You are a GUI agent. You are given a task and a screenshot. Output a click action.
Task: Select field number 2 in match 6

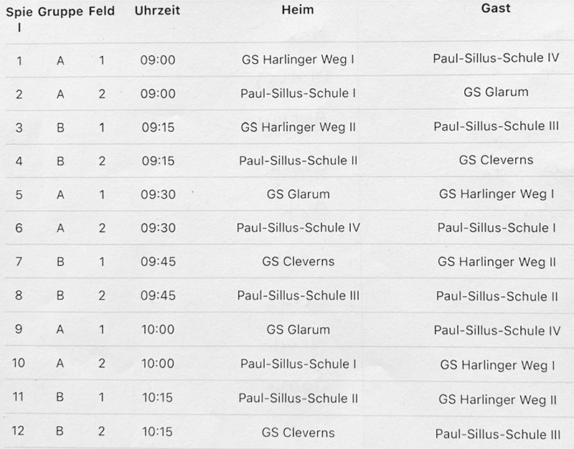pos(102,228)
